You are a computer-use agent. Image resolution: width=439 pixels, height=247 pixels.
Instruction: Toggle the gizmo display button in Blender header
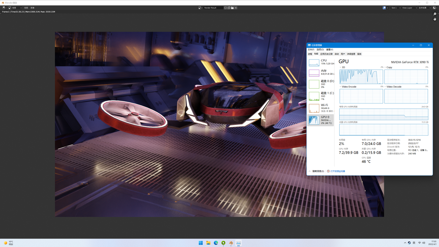click(384, 8)
